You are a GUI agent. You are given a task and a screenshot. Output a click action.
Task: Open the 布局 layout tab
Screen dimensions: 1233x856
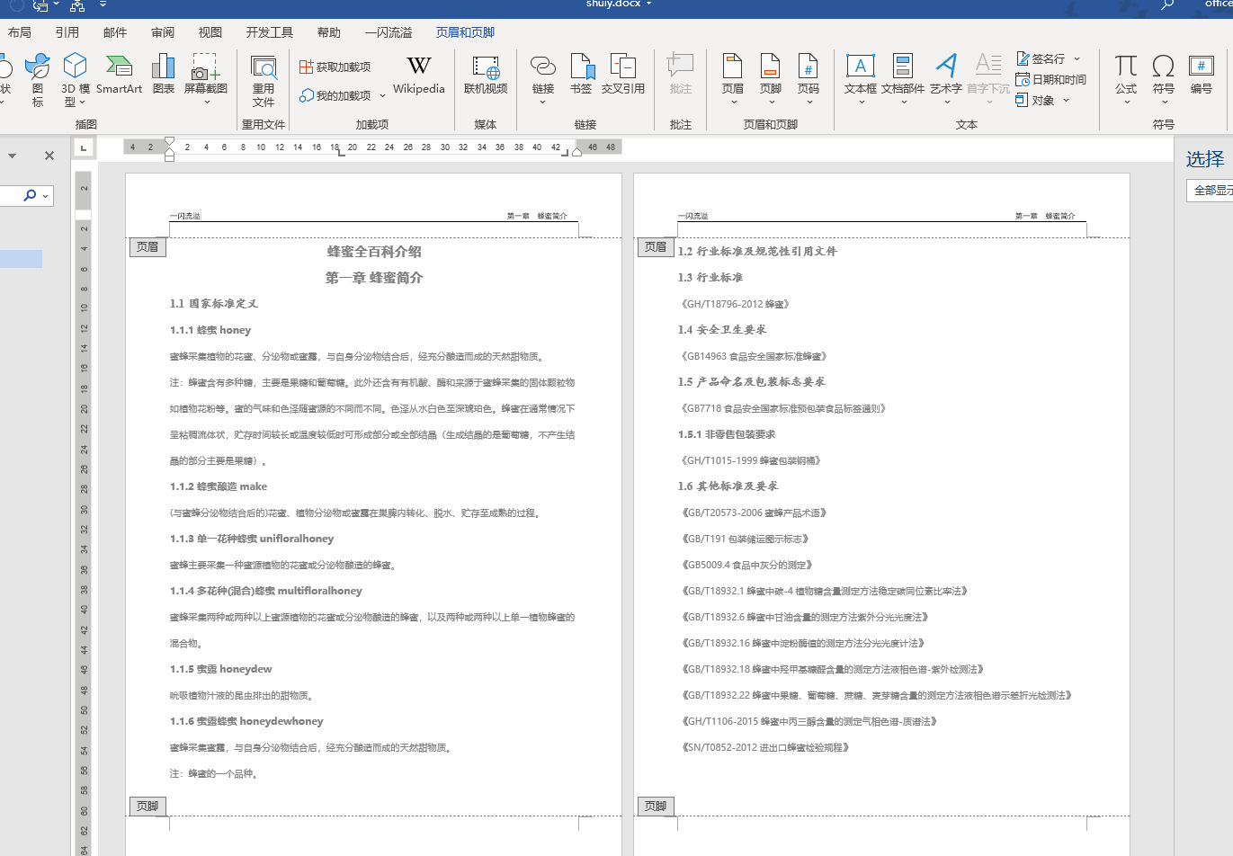[x=20, y=32]
